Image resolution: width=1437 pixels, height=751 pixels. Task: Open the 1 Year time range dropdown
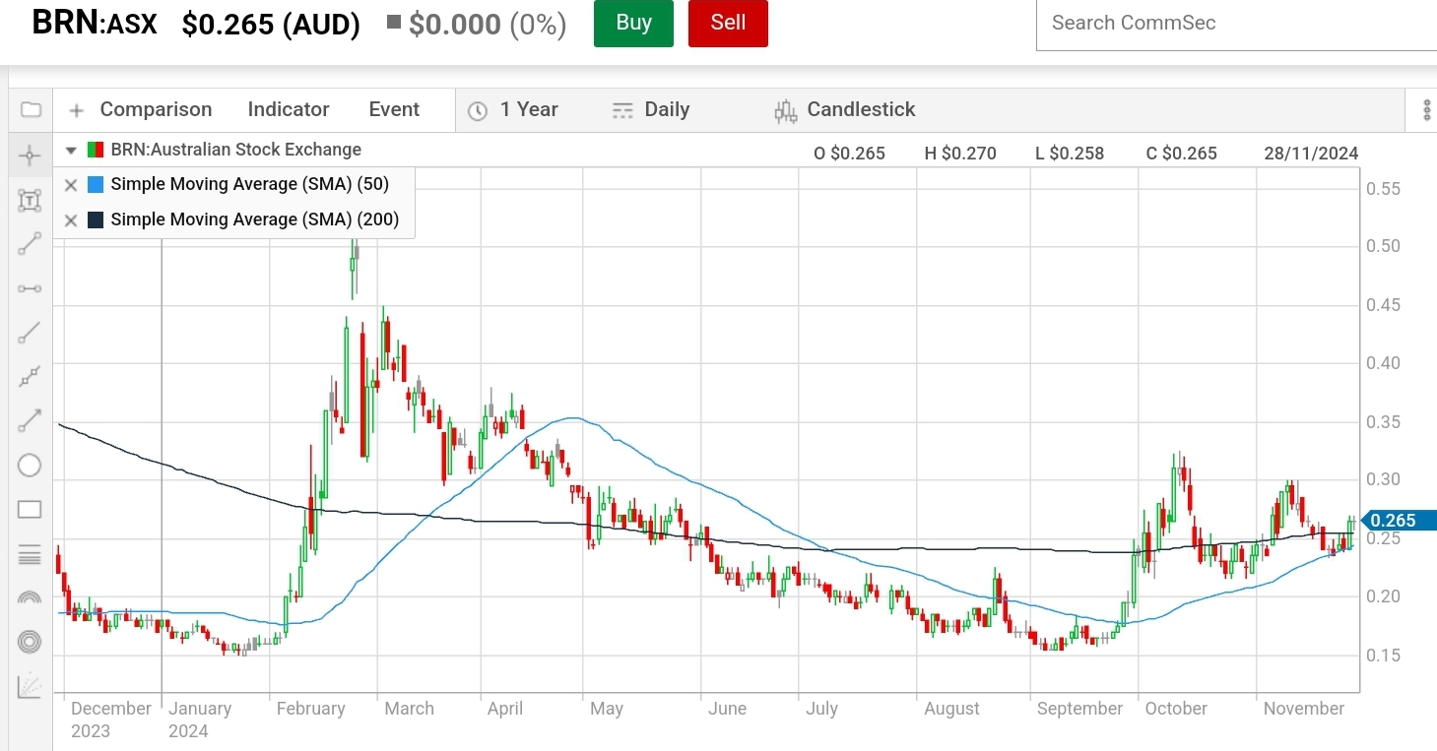click(x=513, y=110)
